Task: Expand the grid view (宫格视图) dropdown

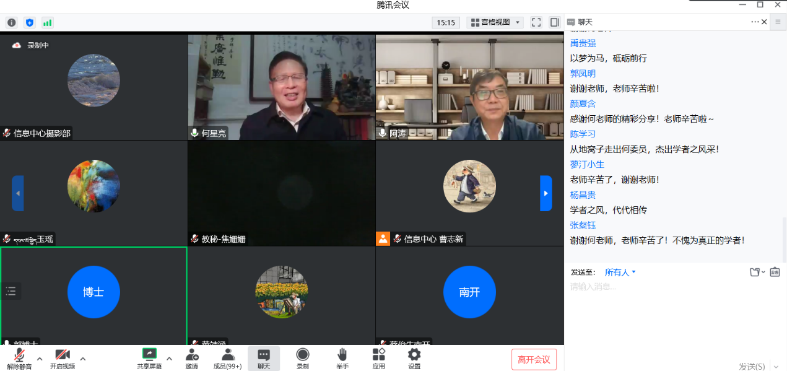Action: tap(496, 22)
